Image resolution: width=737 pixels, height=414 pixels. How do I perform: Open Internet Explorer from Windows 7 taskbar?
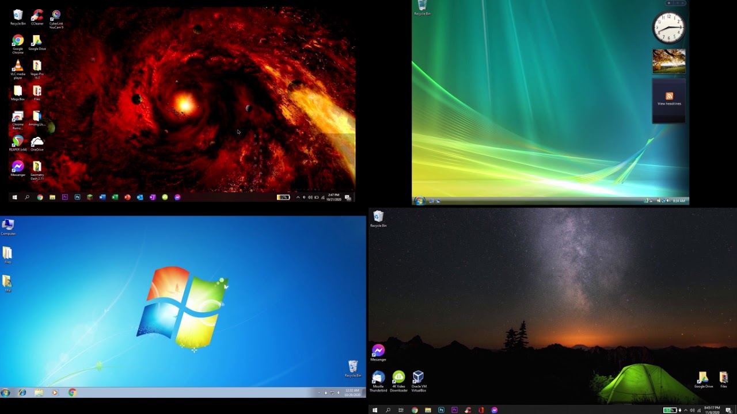22,393
